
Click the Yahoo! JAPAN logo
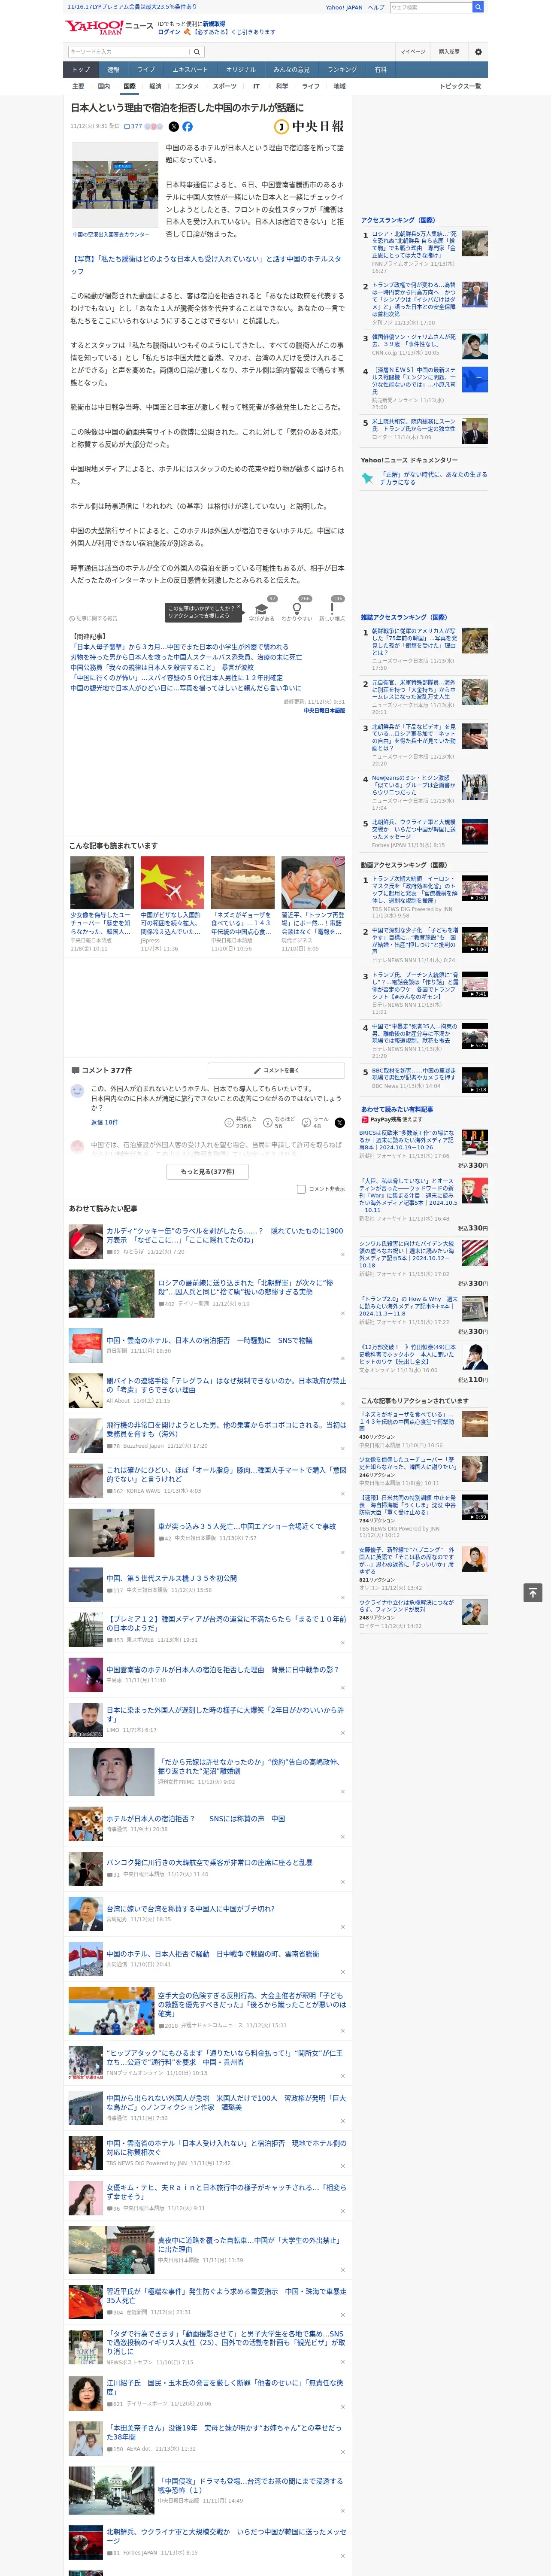pyautogui.click(x=94, y=27)
